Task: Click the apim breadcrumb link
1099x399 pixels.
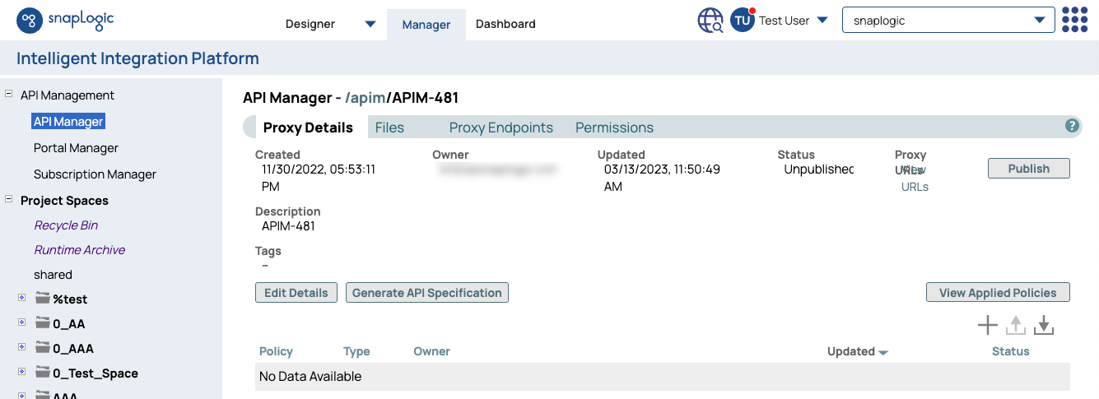Action: 366,98
